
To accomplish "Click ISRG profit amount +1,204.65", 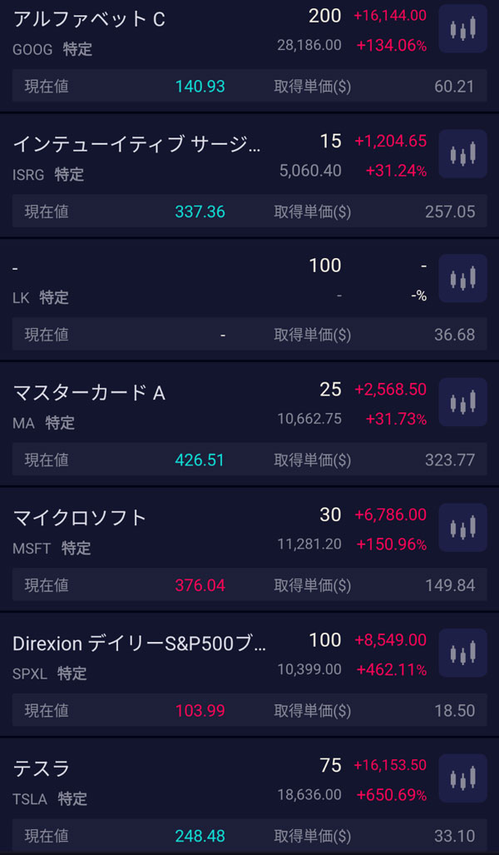I will (390, 141).
